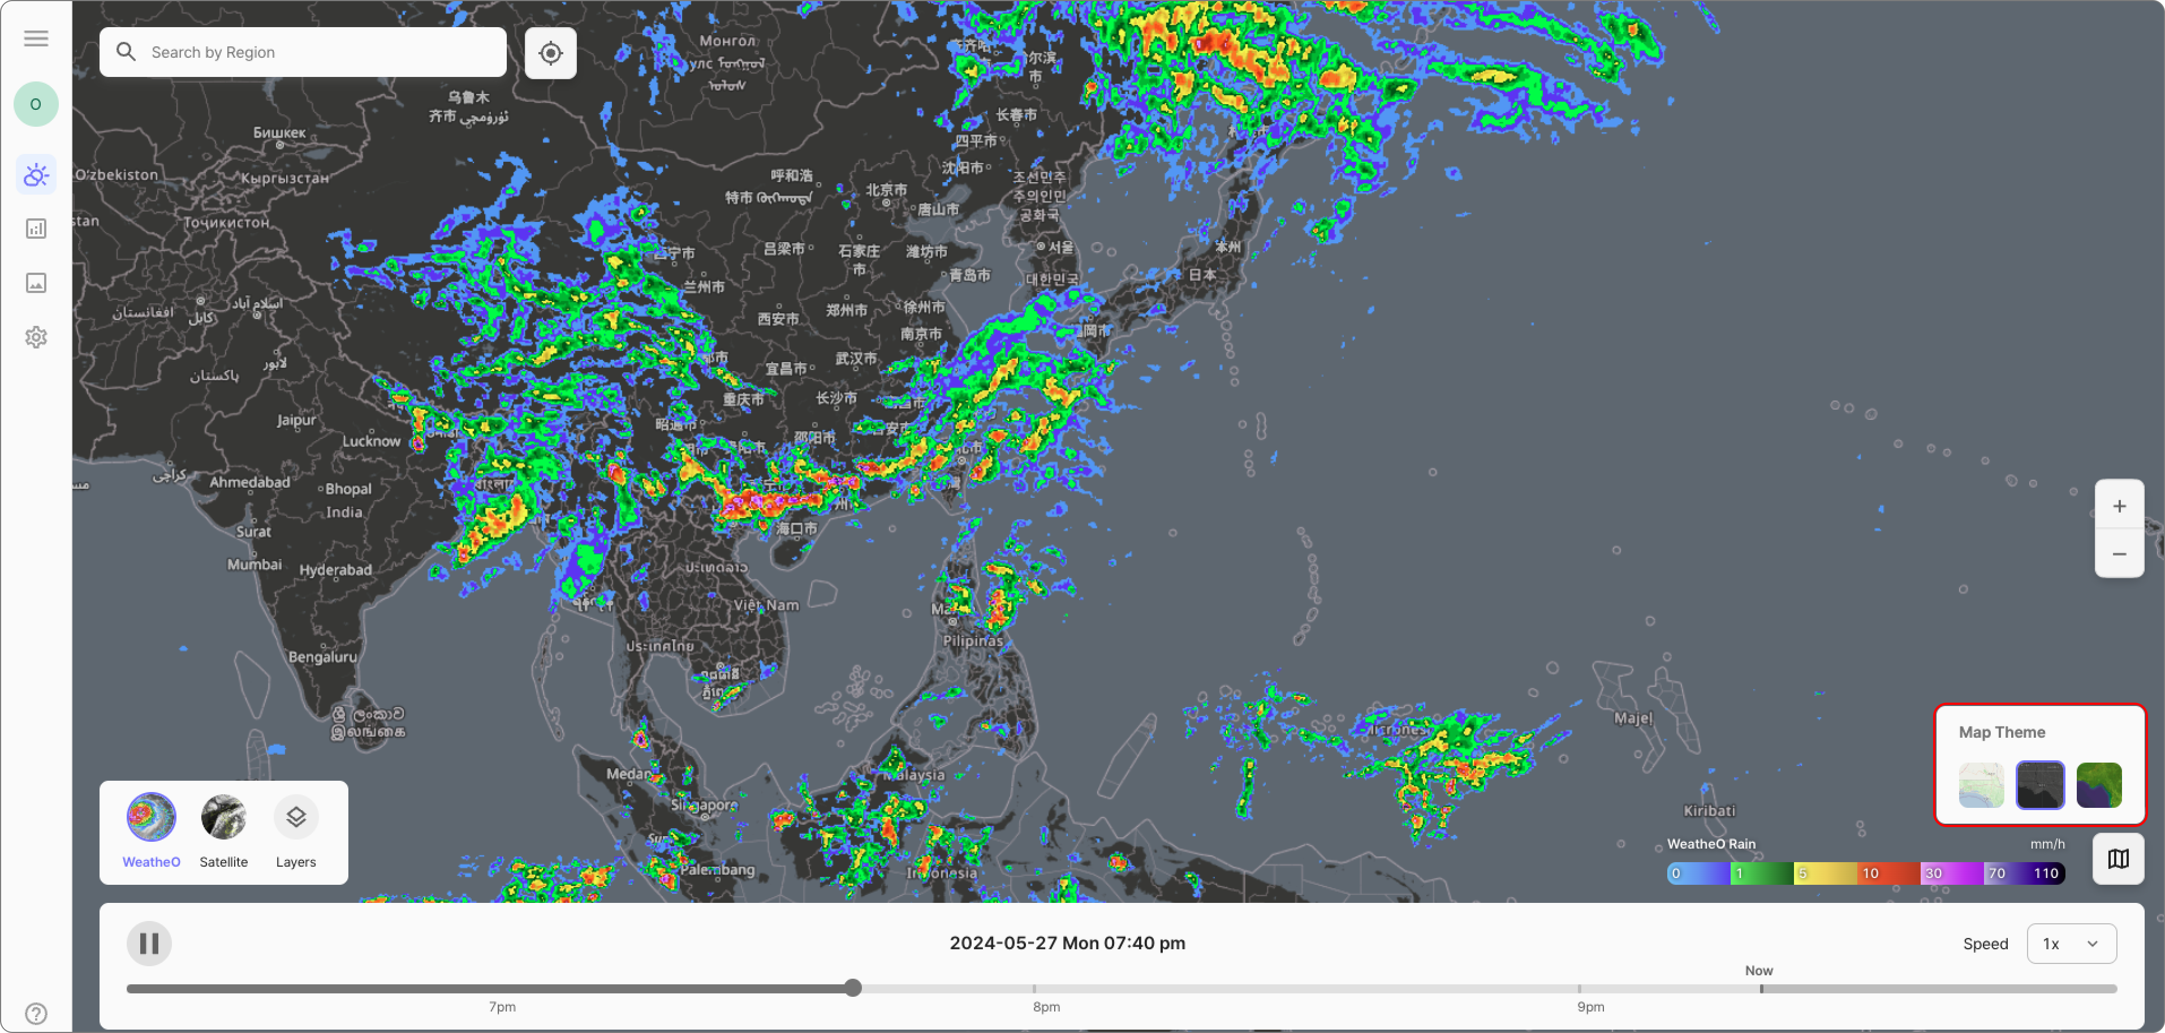
Task: Open the weather map sidebar icon
Action: pos(36,175)
